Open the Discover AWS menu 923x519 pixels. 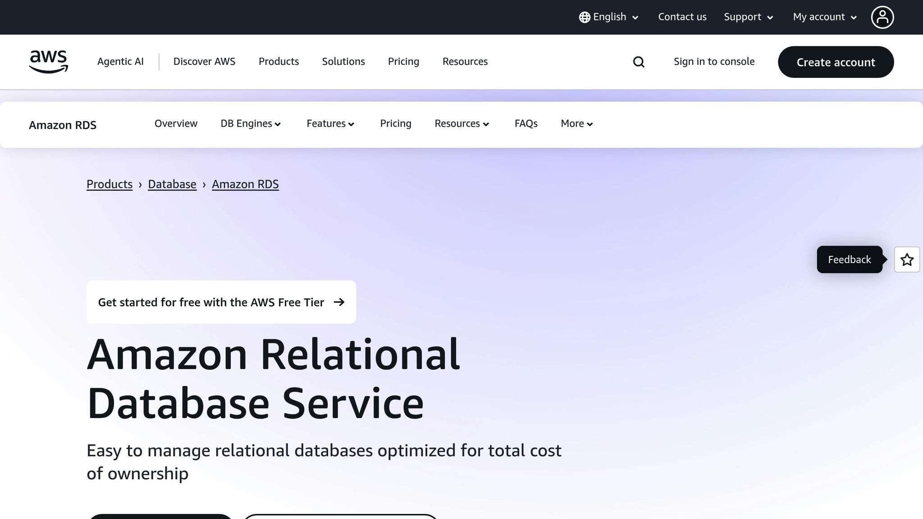pos(204,62)
